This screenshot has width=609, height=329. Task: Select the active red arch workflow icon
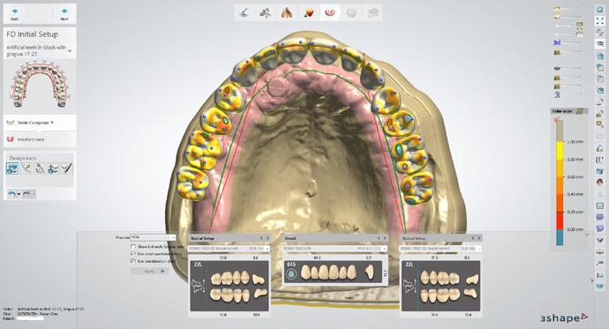coord(330,13)
